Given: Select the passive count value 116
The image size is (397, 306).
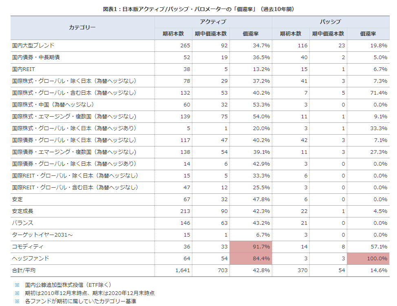Looking at the screenshot, I should 302,46.
